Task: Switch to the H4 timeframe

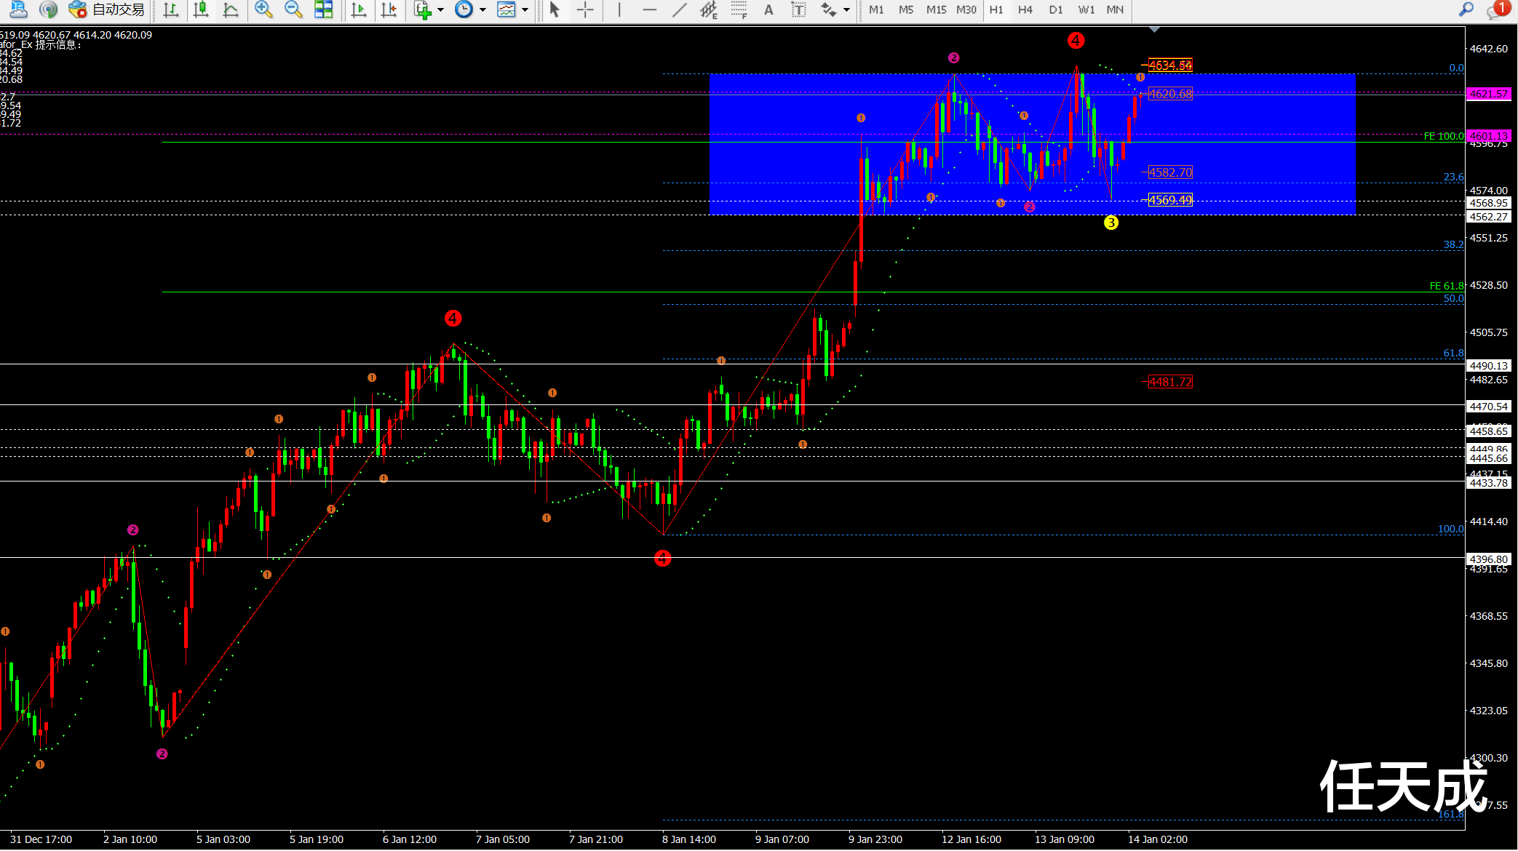Action: click(1025, 9)
